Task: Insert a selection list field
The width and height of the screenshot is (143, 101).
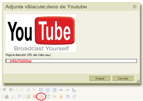Action: [54, 90]
